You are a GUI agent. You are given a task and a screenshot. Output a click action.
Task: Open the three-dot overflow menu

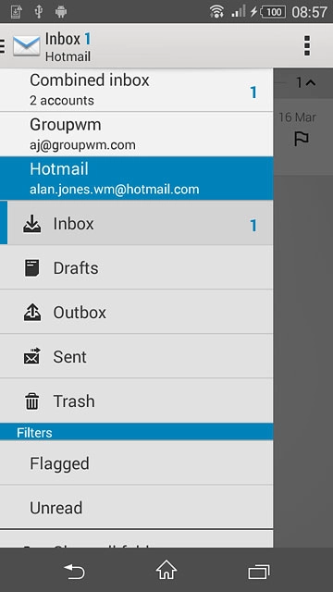pyautogui.click(x=307, y=46)
